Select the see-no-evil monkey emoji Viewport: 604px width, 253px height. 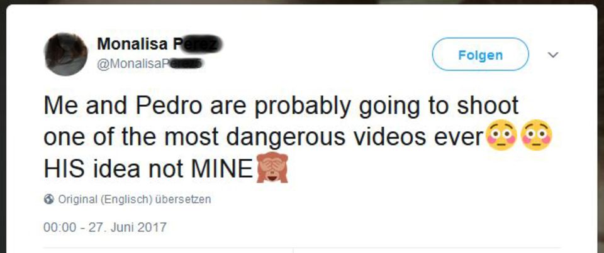point(272,167)
